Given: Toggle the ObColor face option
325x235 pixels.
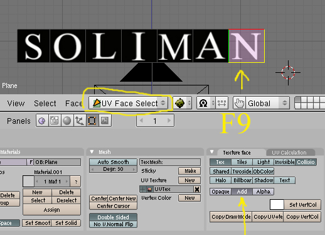Looking at the screenshot, I should (264, 172).
